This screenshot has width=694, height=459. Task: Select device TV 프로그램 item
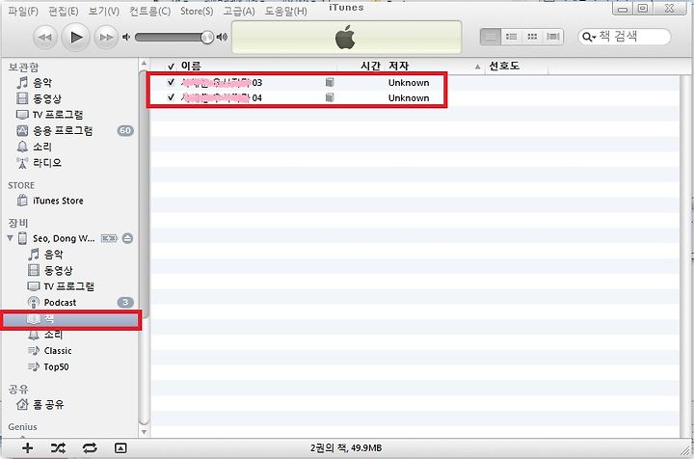pyautogui.click(x=70, y=286)
